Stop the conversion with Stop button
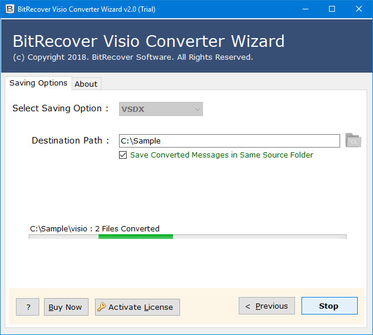The image size is (373, 335). tap(330, 306)
